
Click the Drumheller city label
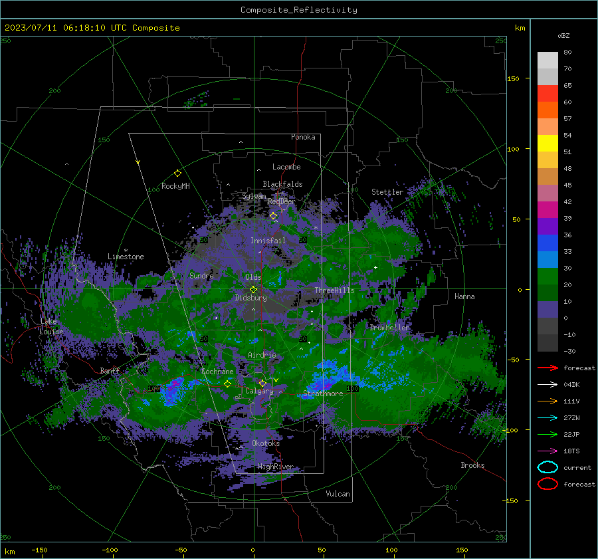pos(389,328)
